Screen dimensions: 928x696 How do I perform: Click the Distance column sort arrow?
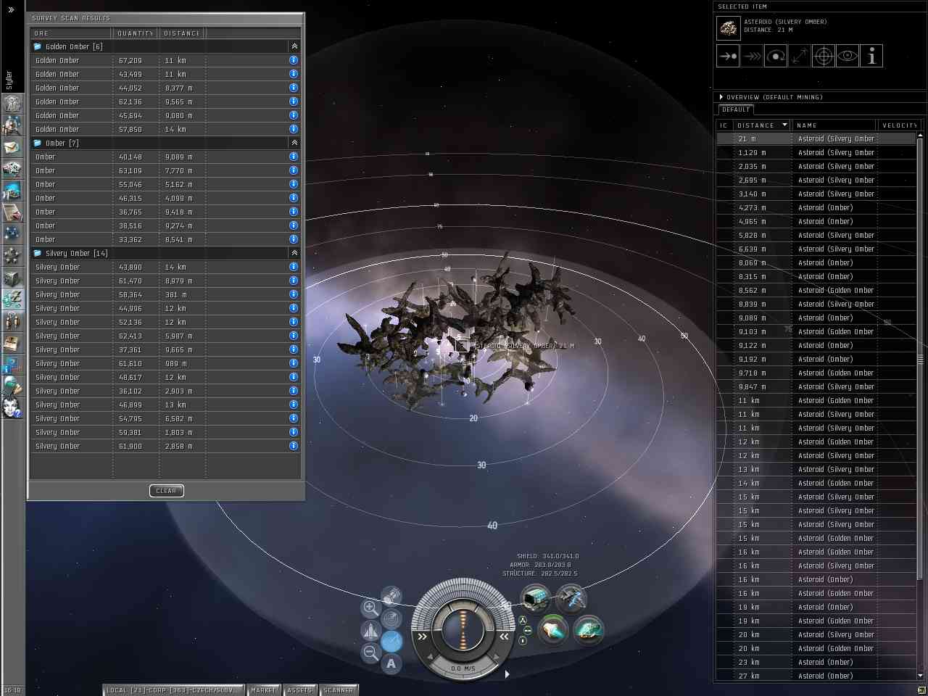(x=784, y=125)
